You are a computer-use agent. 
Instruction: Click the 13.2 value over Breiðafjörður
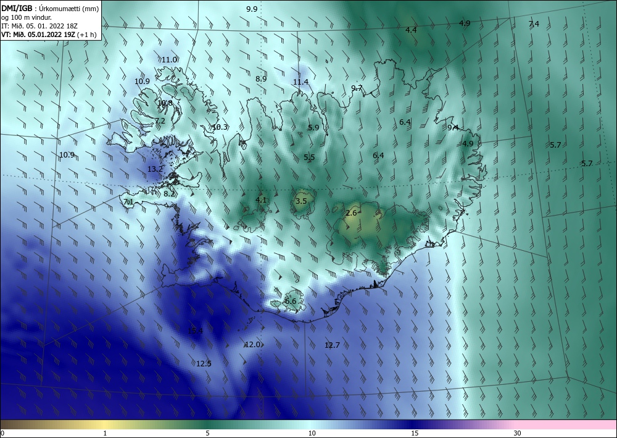point(155,169)
